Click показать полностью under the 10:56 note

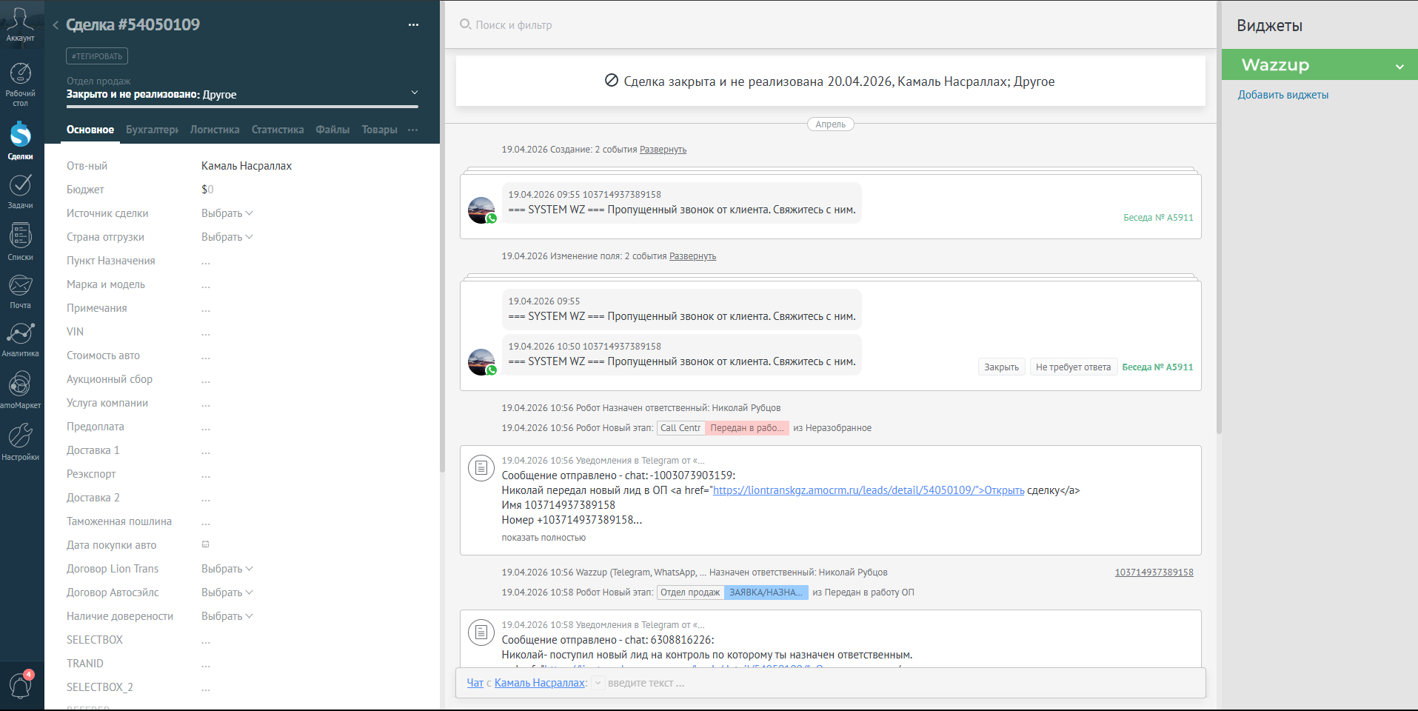pos(544,538)
